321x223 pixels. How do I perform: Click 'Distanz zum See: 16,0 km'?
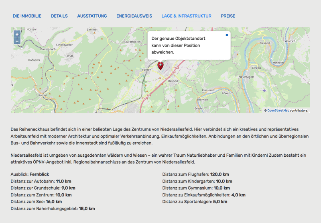click(x=36, y=202)
